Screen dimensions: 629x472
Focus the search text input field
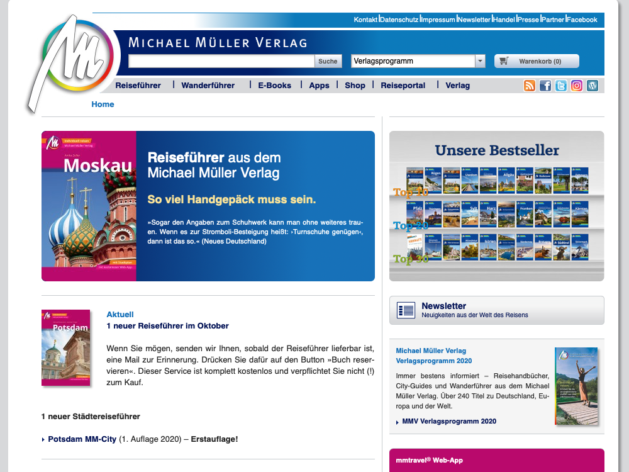(221, 61)
